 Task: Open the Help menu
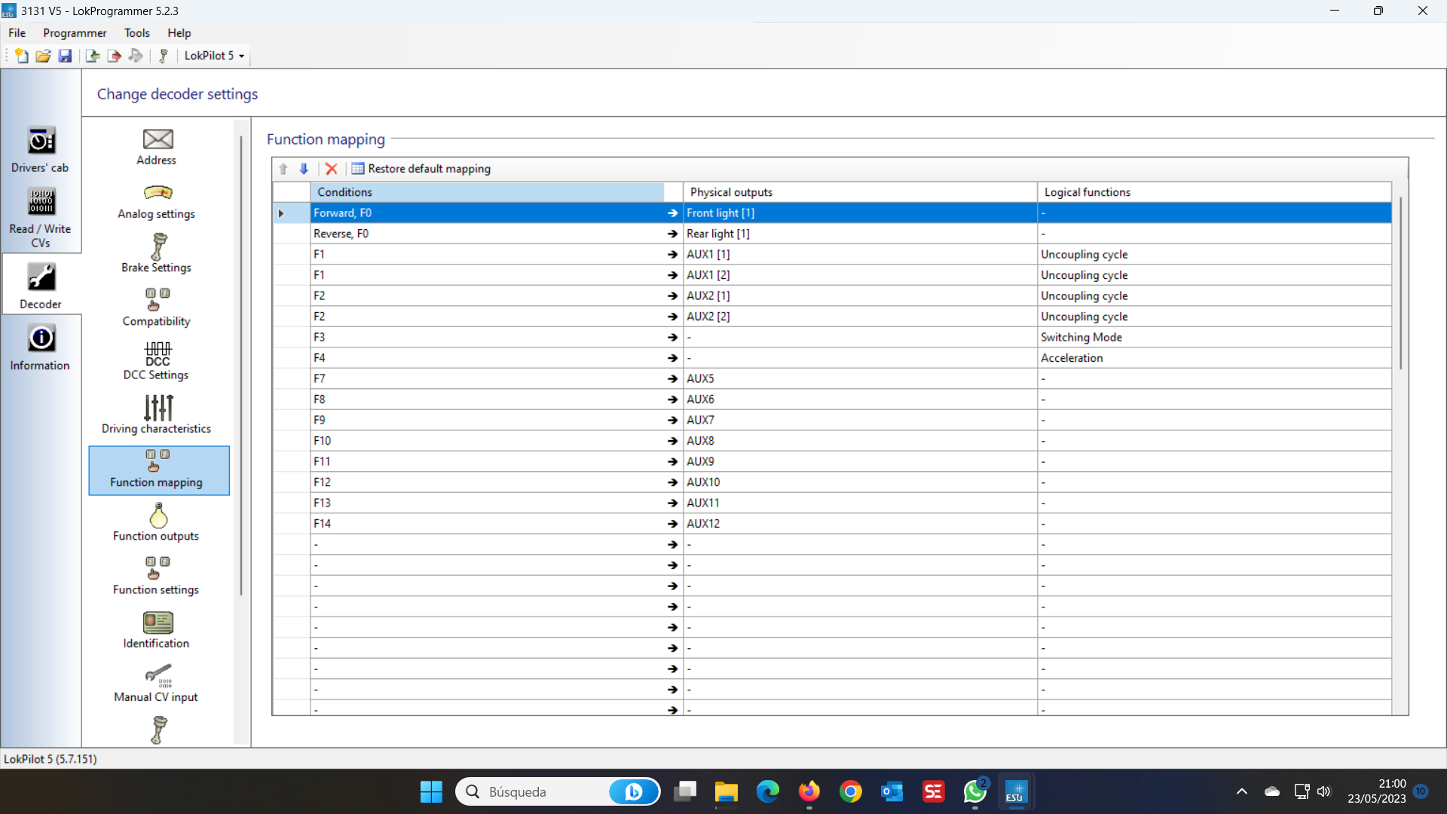point(179,33)
